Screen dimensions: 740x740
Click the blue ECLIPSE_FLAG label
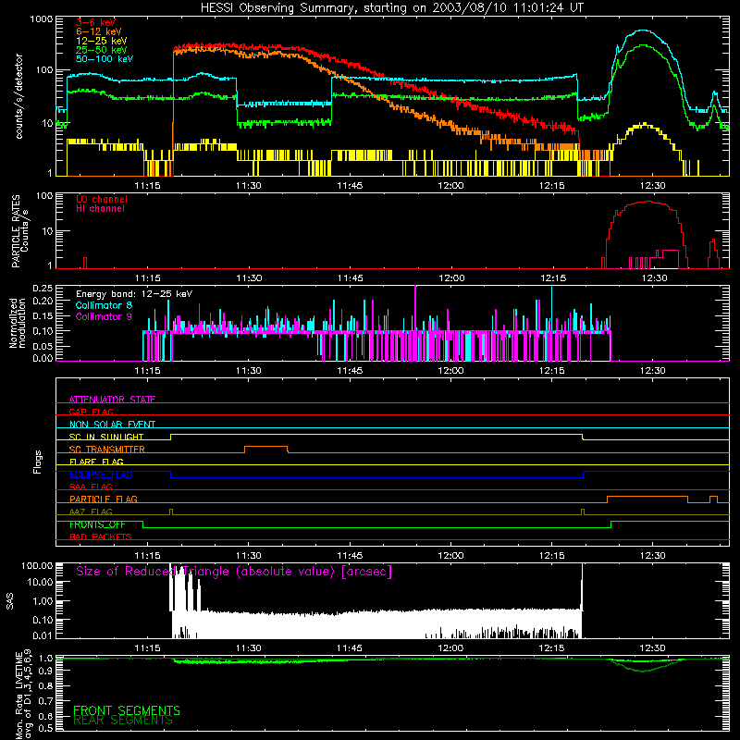tap(101, 475)
